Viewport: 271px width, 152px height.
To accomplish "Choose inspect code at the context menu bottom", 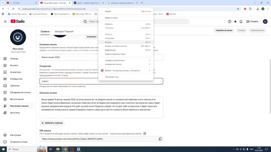I will [x=126, y=77].
